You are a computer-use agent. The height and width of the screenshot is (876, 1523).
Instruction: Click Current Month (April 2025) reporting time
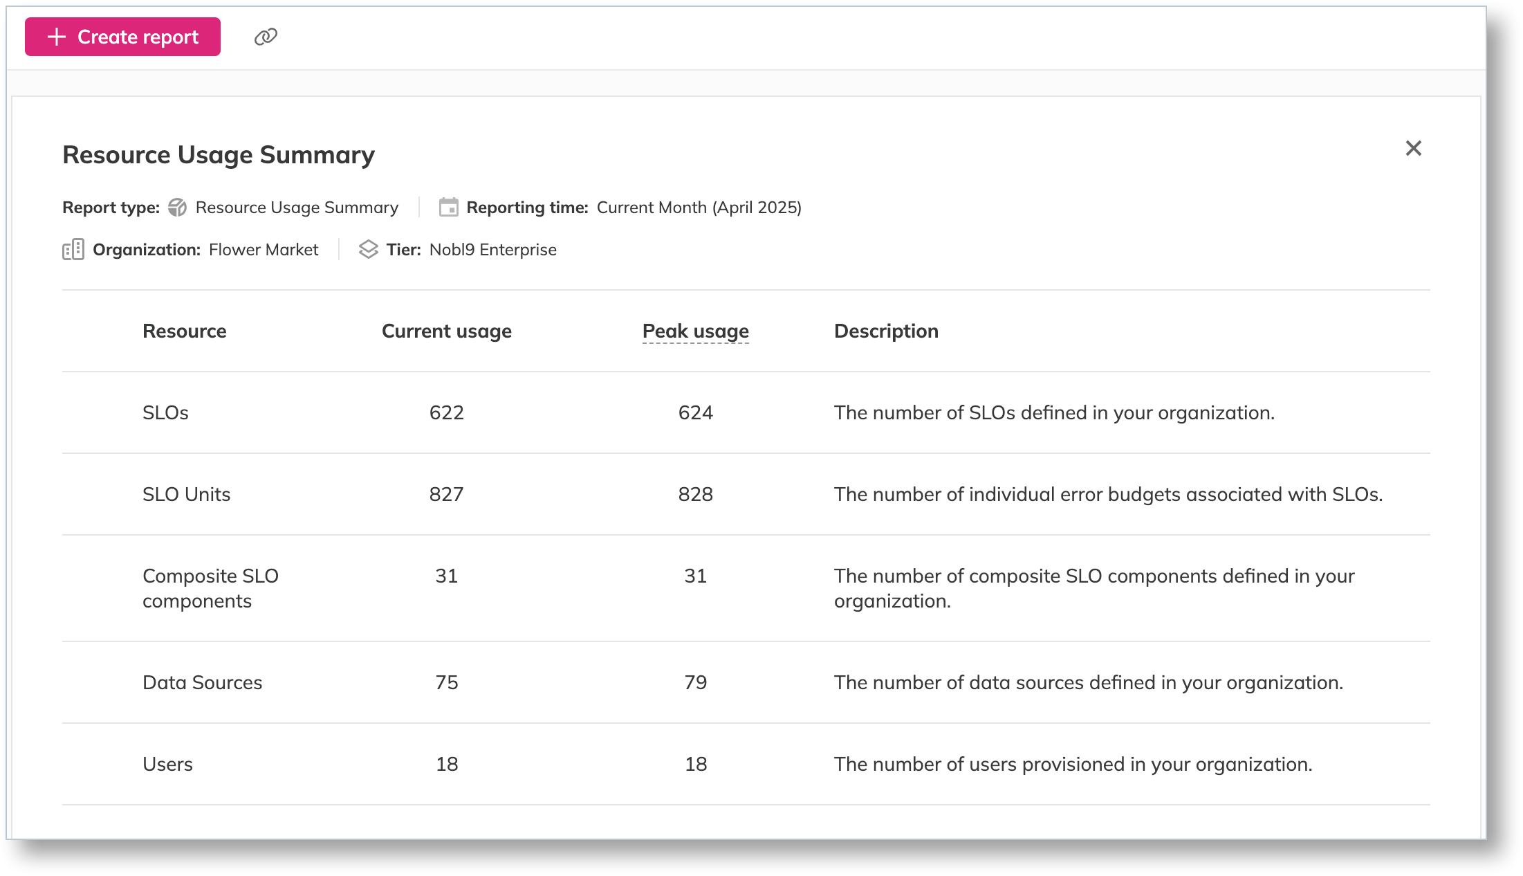tap(699, 208)
